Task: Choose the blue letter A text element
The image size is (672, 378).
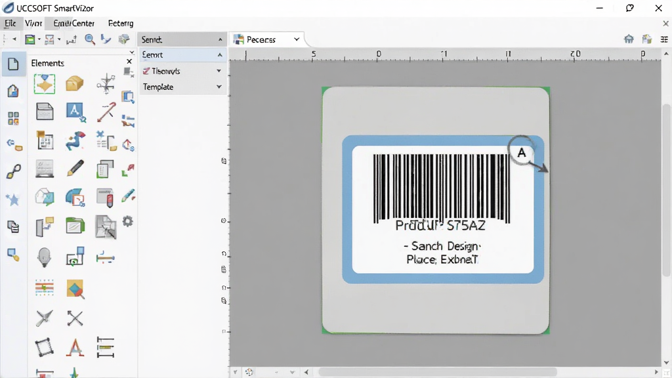Action: pyautogui.click(x=75, y=112)
